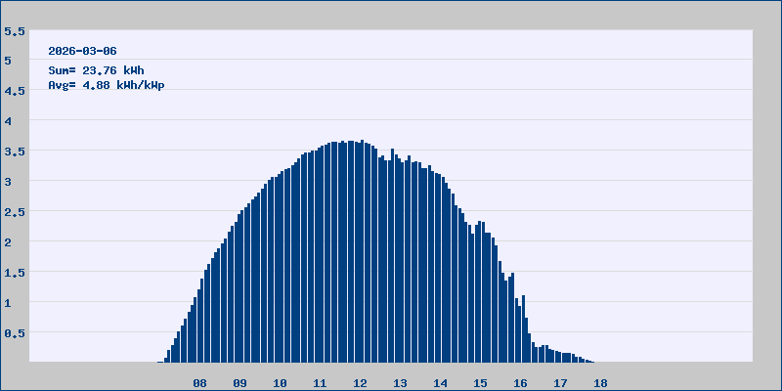This screenshot has width=782, height=391.
Task: Click the 4.5 y-axis tick label
Action: pos(15,91)
